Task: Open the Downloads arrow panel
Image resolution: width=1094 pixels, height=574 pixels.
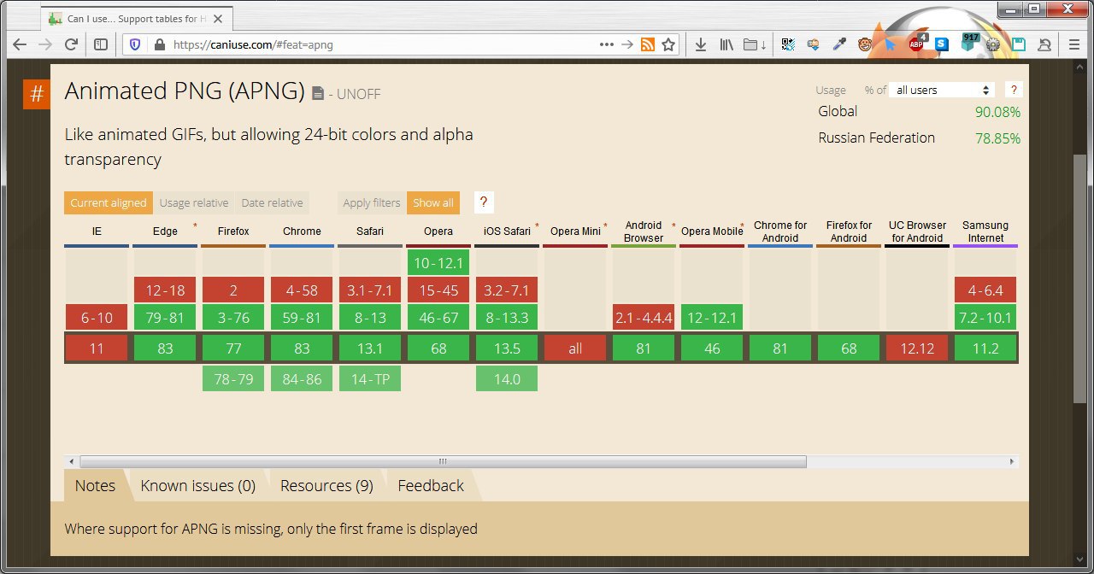Action: (x=700, y=44)
